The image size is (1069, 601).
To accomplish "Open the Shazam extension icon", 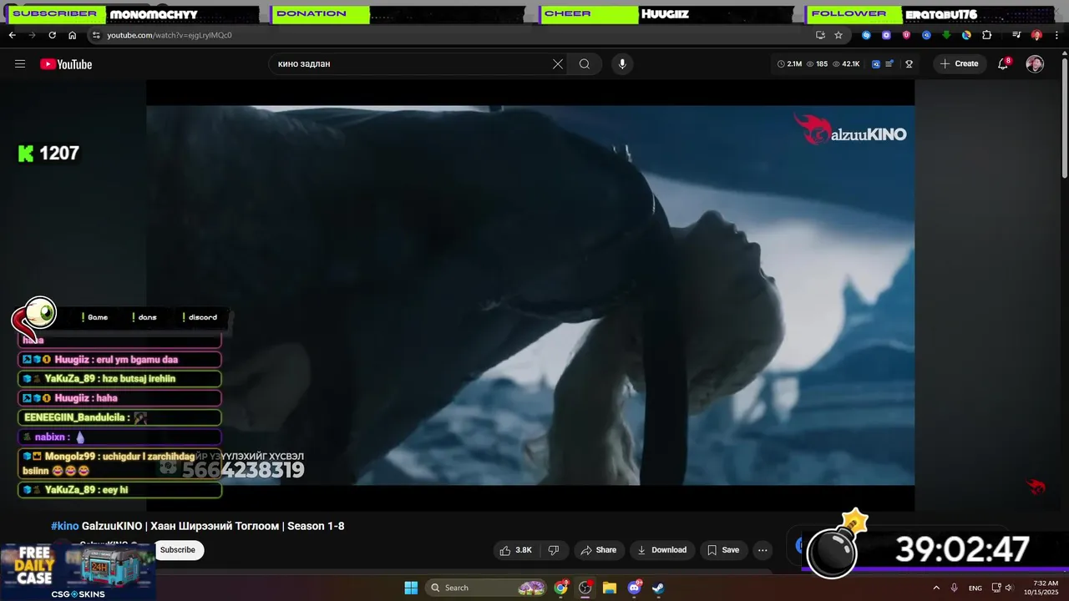I will (866, 35).
